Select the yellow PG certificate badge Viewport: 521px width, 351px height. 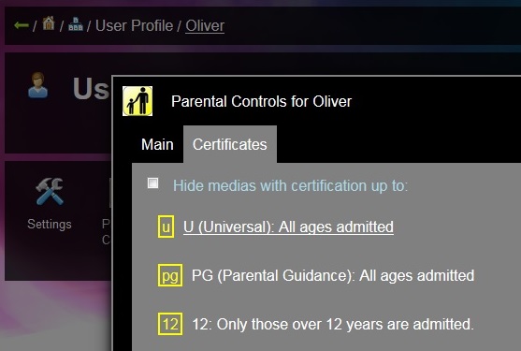(170, 275)
